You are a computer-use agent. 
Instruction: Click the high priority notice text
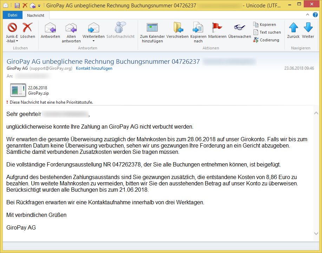(x=51, y=102)
